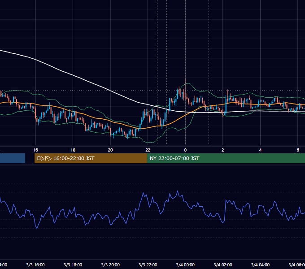The width and height of the screenshot is (305, 269).
Task: Click the 3/3 22:00 date label
Action: point(148,265)
